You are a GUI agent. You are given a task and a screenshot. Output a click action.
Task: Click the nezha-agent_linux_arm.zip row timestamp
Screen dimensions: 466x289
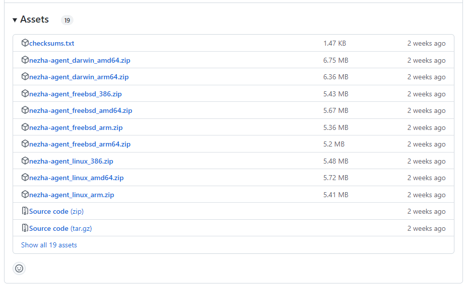[426, 195]
